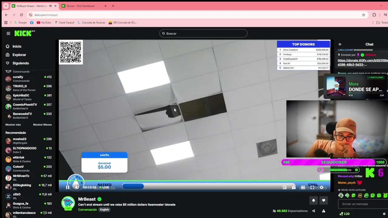Screen dimensions: 388x218
Task: Open Explorar in the sidebar
Action: [x=16, y=55]
